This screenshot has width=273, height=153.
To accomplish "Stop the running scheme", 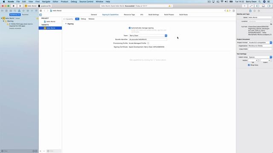I will point(20,6).
